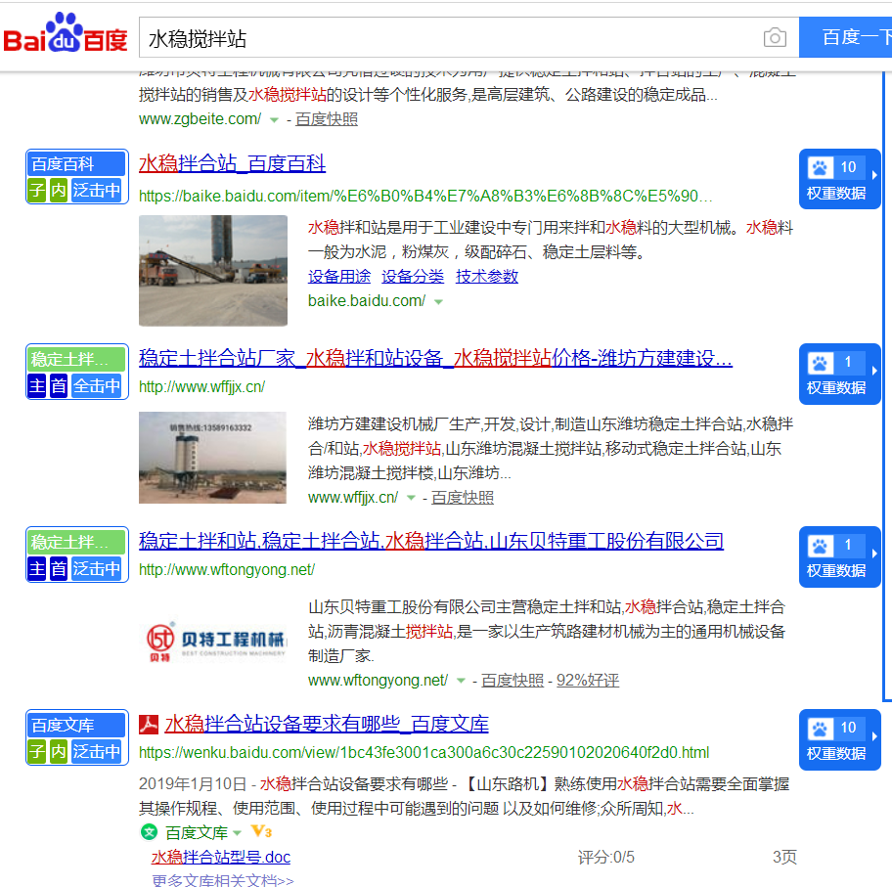Click the 权重数据 label beside the 百度百科 result
892x887 pixels.
[x=836, y=194]
